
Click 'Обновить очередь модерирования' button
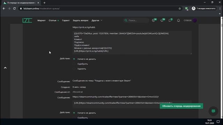click(x=181, y=106)
